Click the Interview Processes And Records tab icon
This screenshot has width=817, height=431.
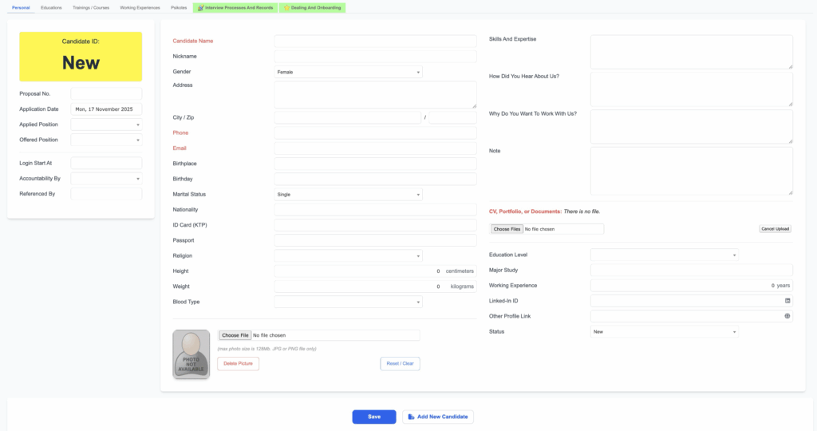coord(200,7)
